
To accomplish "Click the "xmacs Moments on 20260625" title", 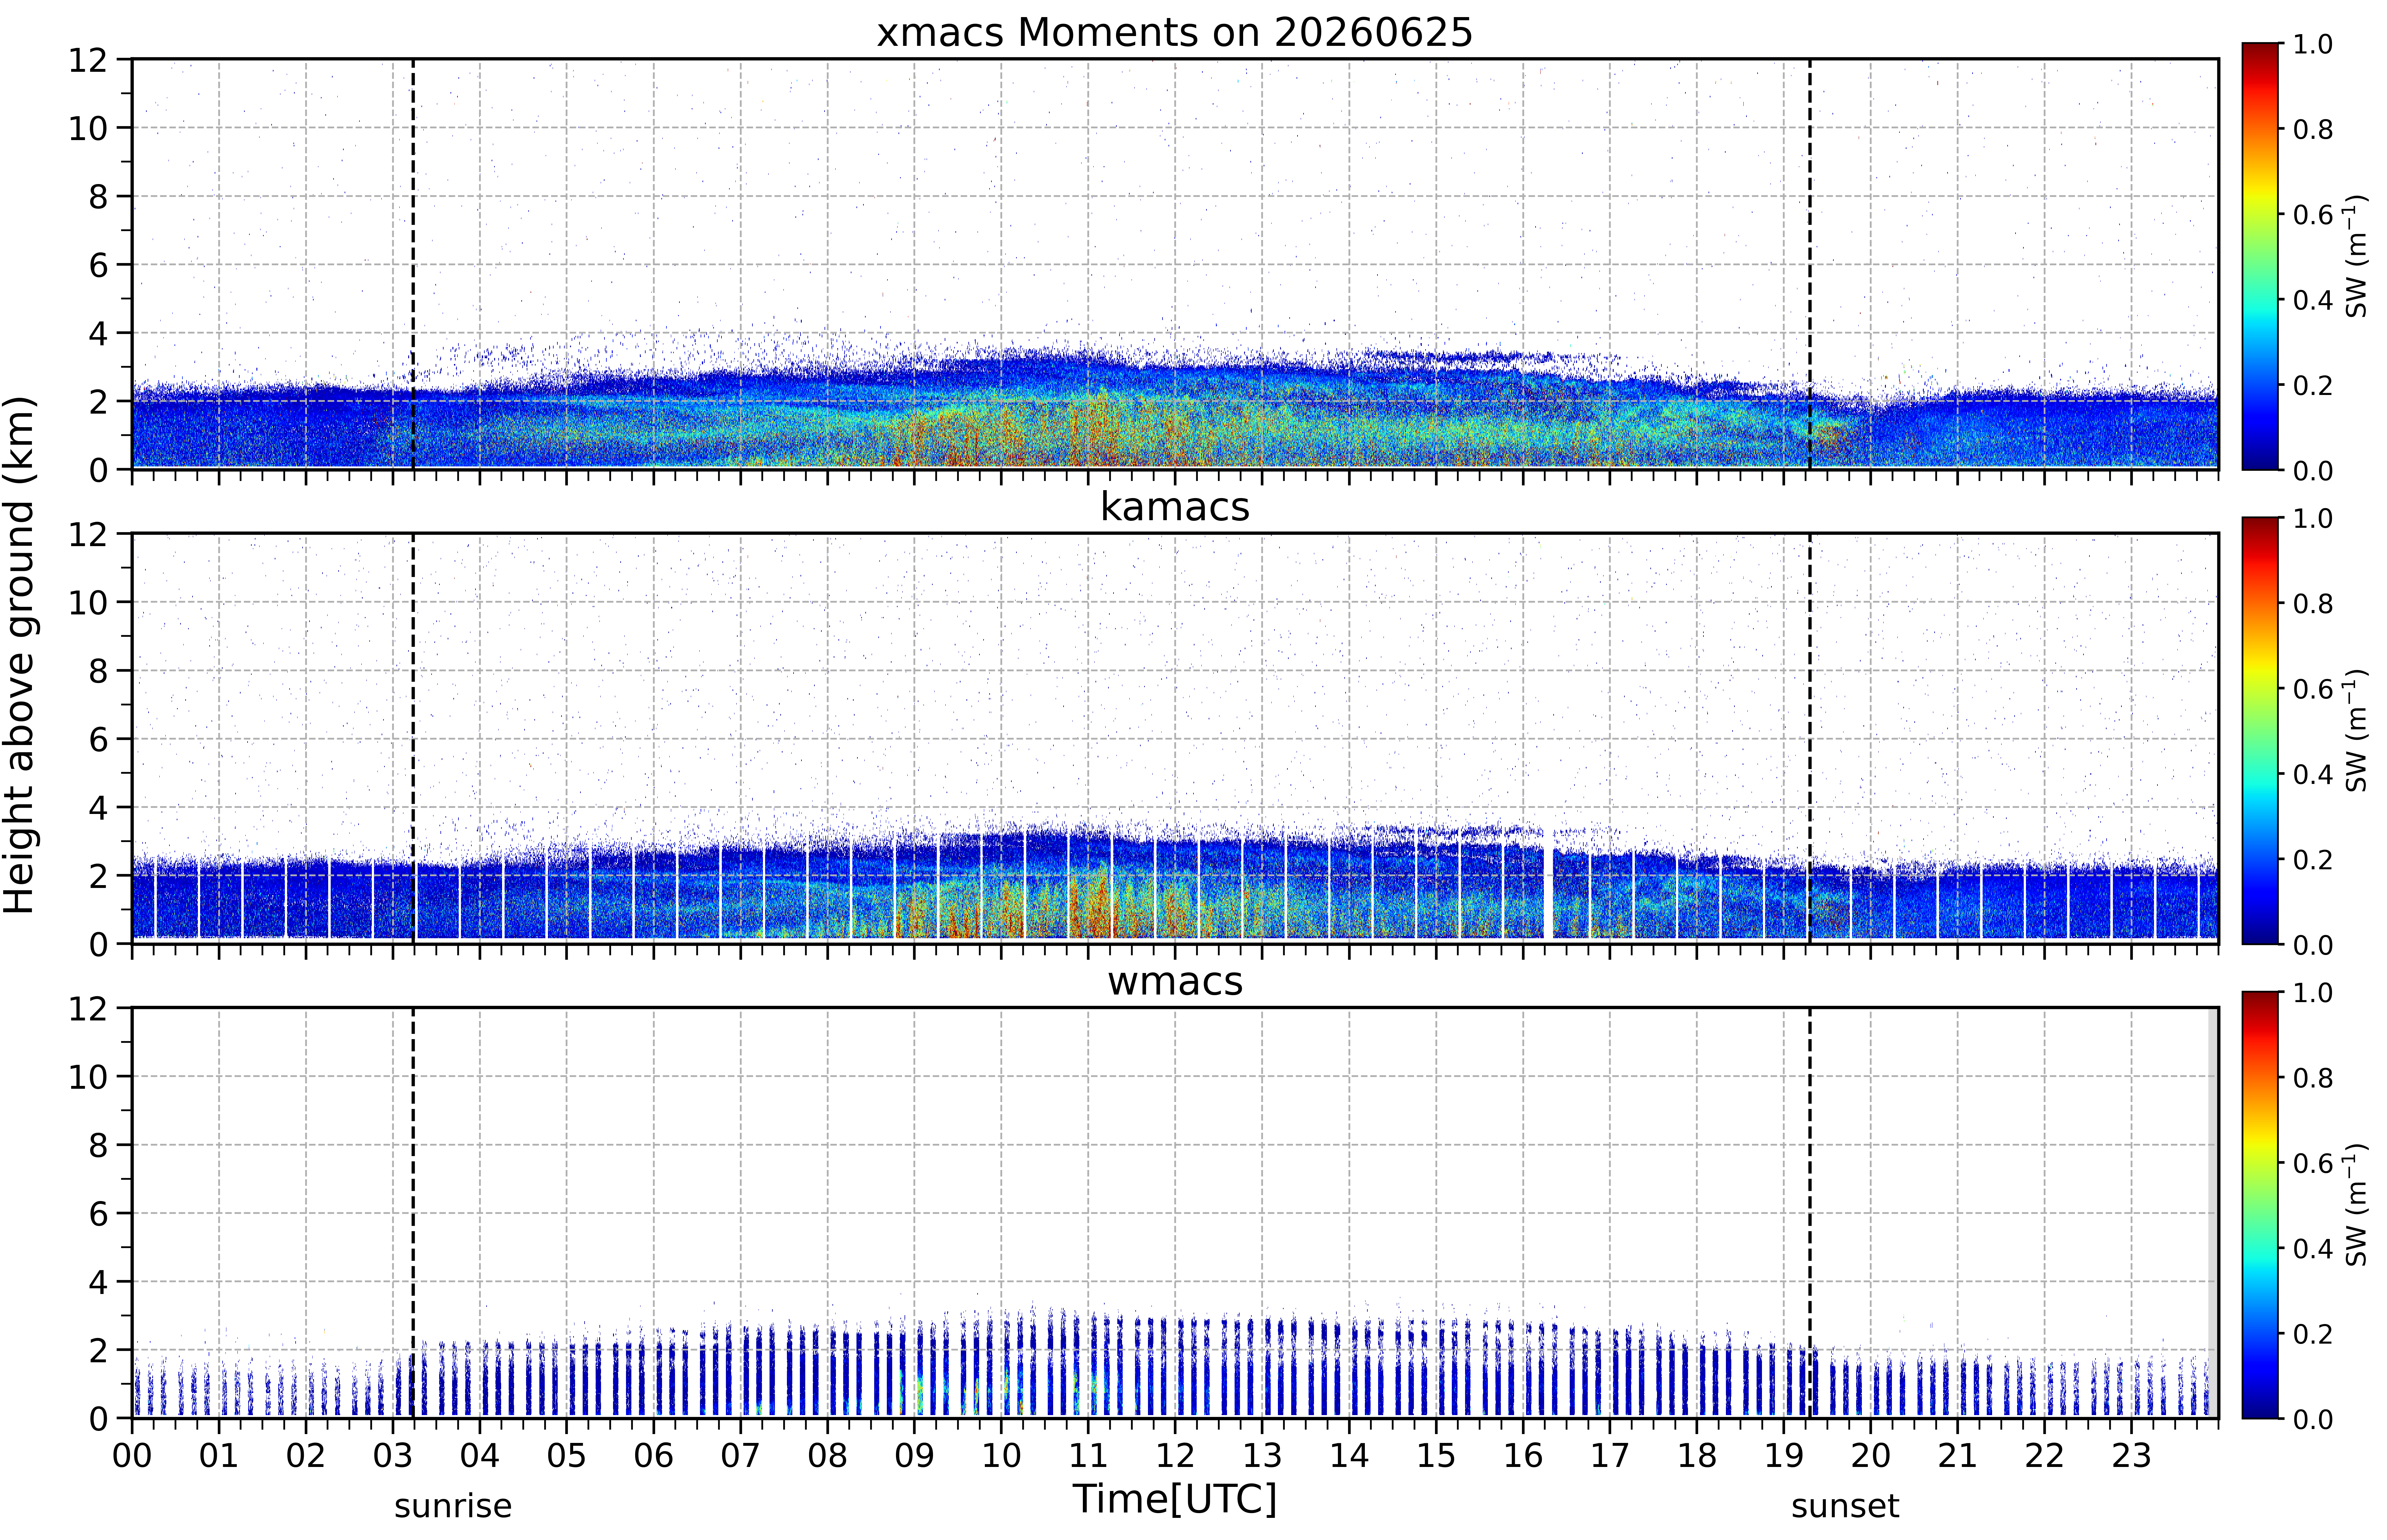I will (x=1175, y=33).
